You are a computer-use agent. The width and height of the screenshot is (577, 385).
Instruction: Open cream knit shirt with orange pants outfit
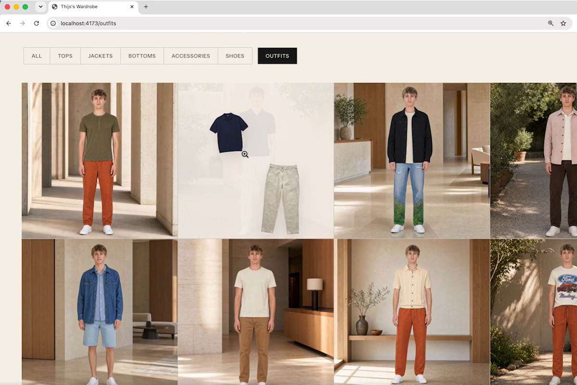[412, 312]
